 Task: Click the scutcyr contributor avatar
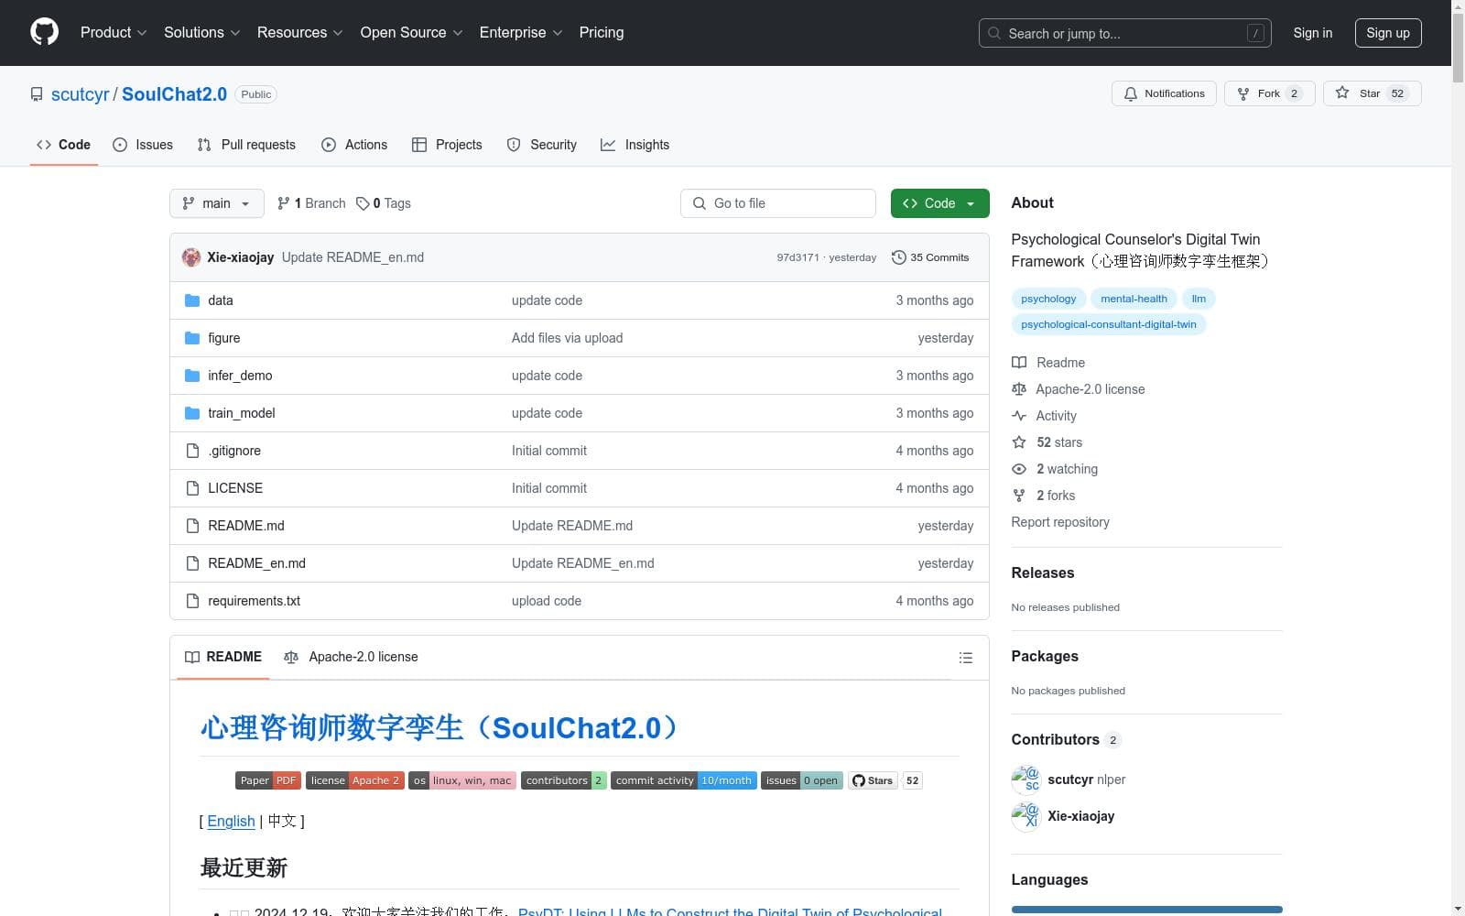pos(1025,780)
